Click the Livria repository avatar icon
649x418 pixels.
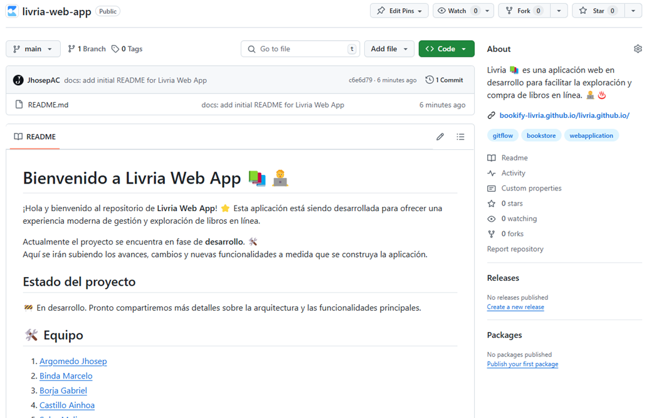(x=12, y=11)
